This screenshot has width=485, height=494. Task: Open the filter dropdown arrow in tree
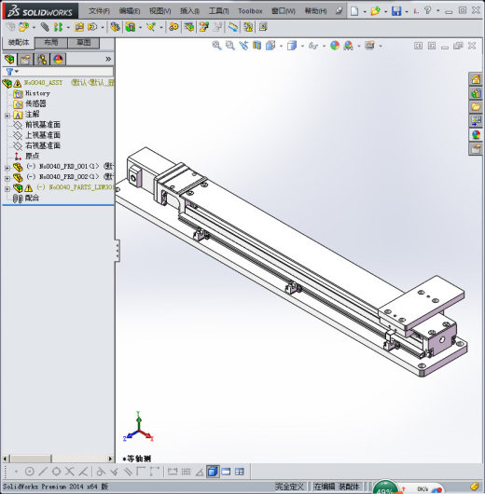(x=17, y=71)
